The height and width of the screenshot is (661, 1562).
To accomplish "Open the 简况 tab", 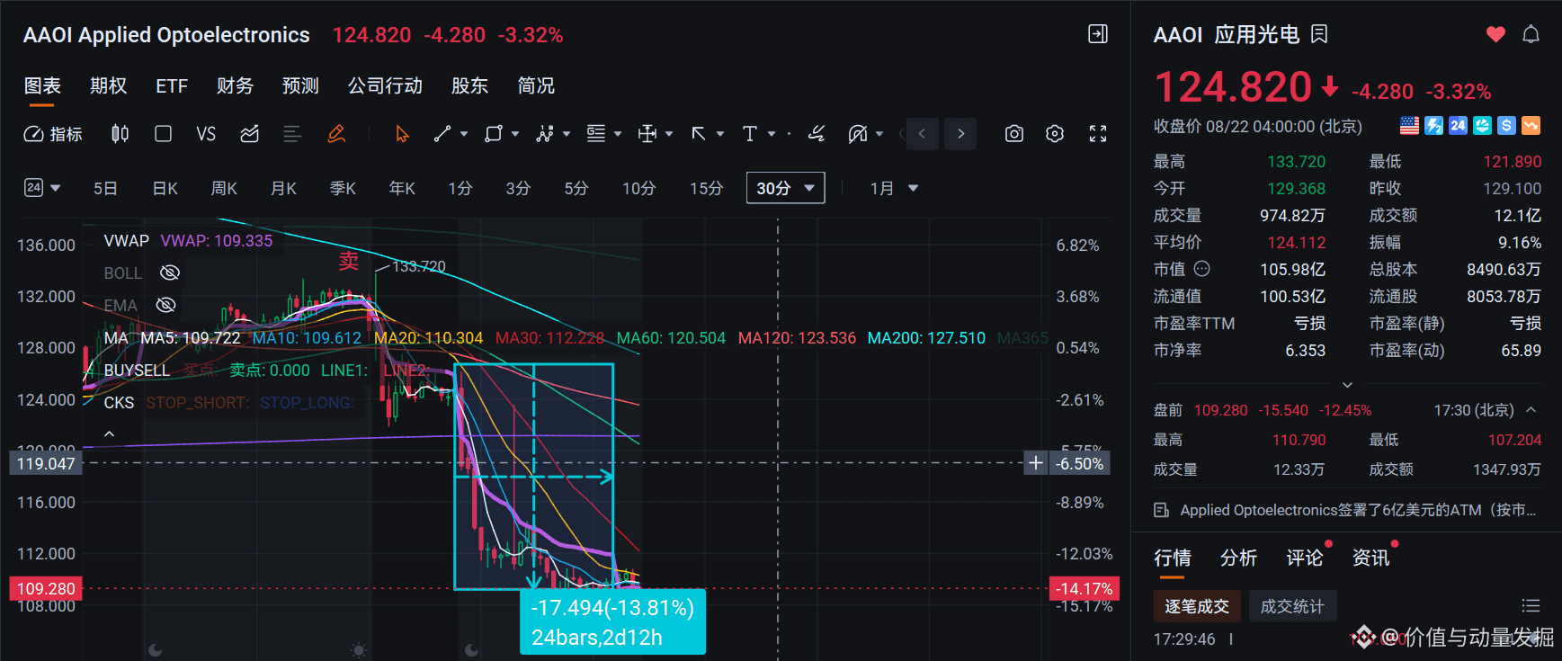I will 536,85.
